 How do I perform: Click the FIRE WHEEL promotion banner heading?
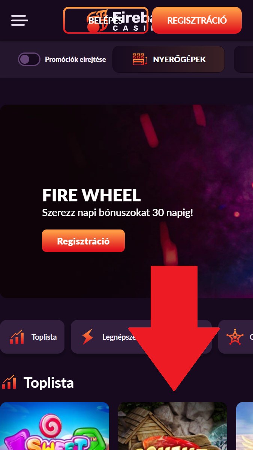[x=91, y=195]
